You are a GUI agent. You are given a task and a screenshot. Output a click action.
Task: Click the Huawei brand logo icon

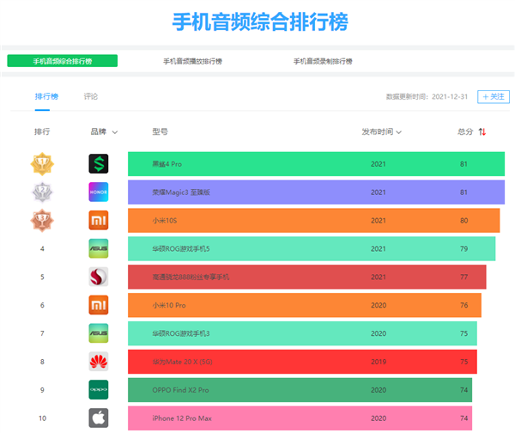[x=99, y=362]
